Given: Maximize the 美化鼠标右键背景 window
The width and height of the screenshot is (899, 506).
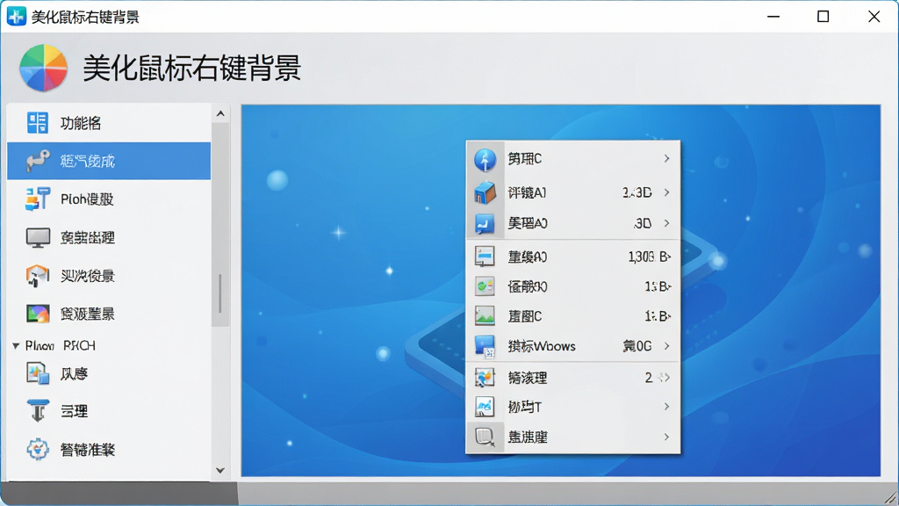Looking at the screenshot, I should click(x=823, y=17).
